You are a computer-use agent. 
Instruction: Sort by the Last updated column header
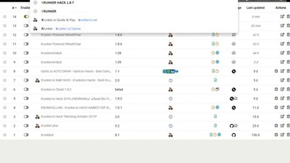click(256, 8)
